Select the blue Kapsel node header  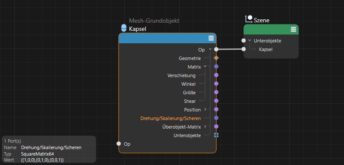point(167,39)
